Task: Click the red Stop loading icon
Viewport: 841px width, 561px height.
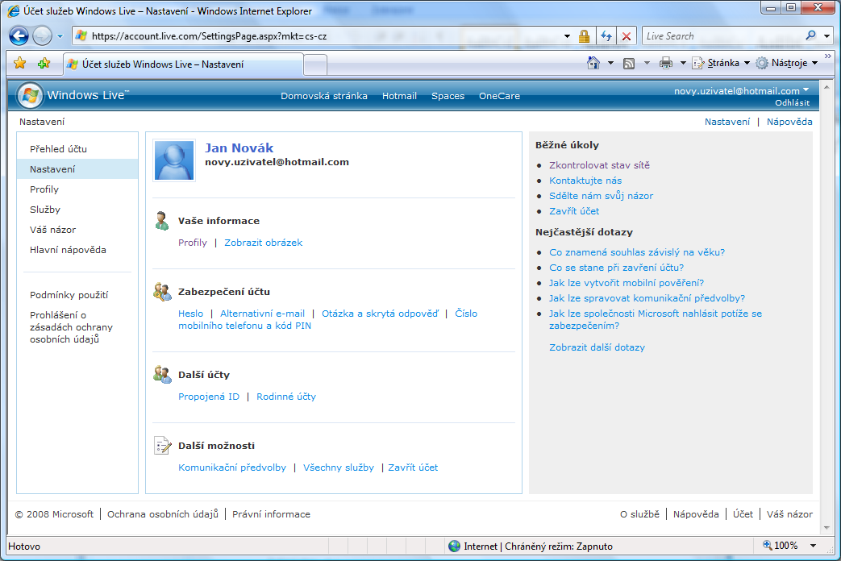Action: [x=626, y=36]
